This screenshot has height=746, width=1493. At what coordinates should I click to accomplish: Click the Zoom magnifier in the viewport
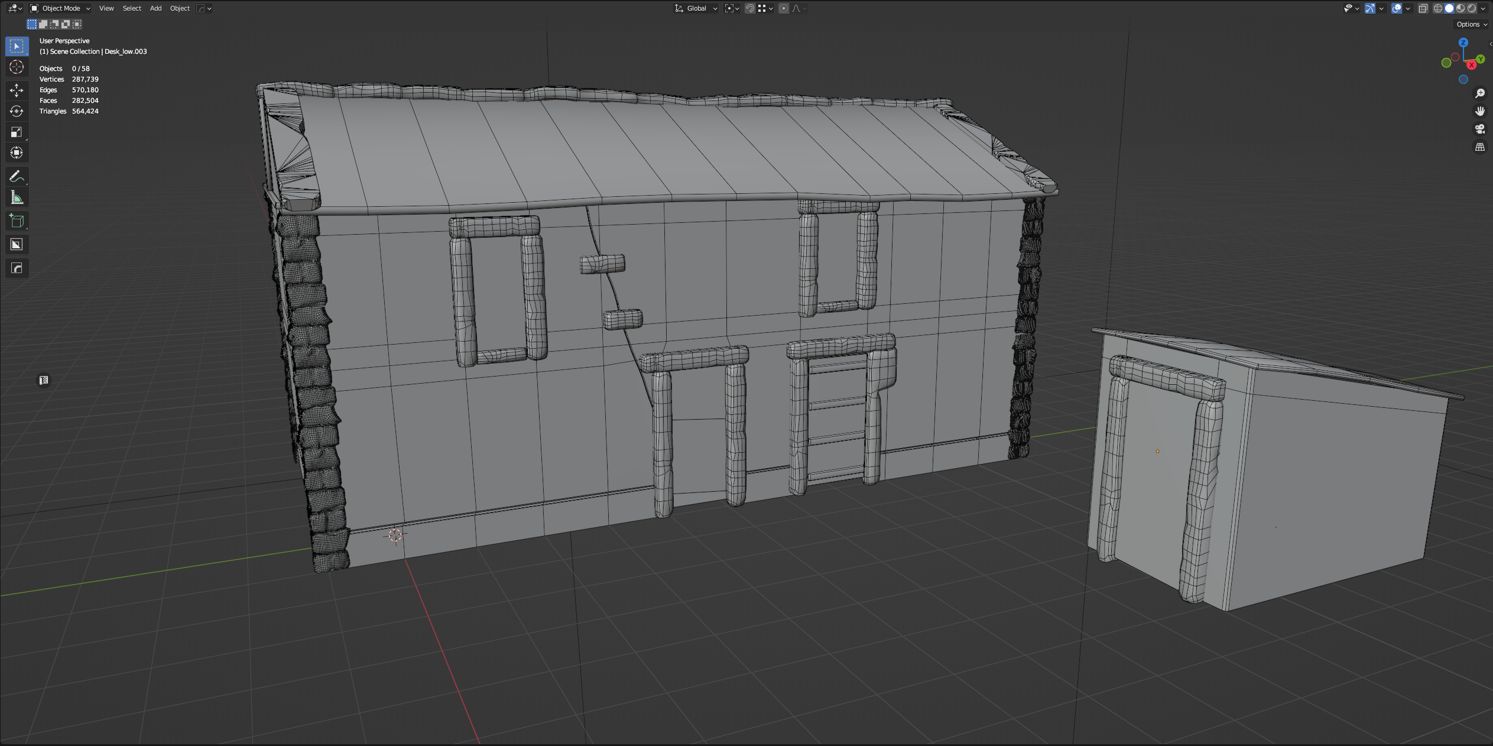coord(1480,93)
